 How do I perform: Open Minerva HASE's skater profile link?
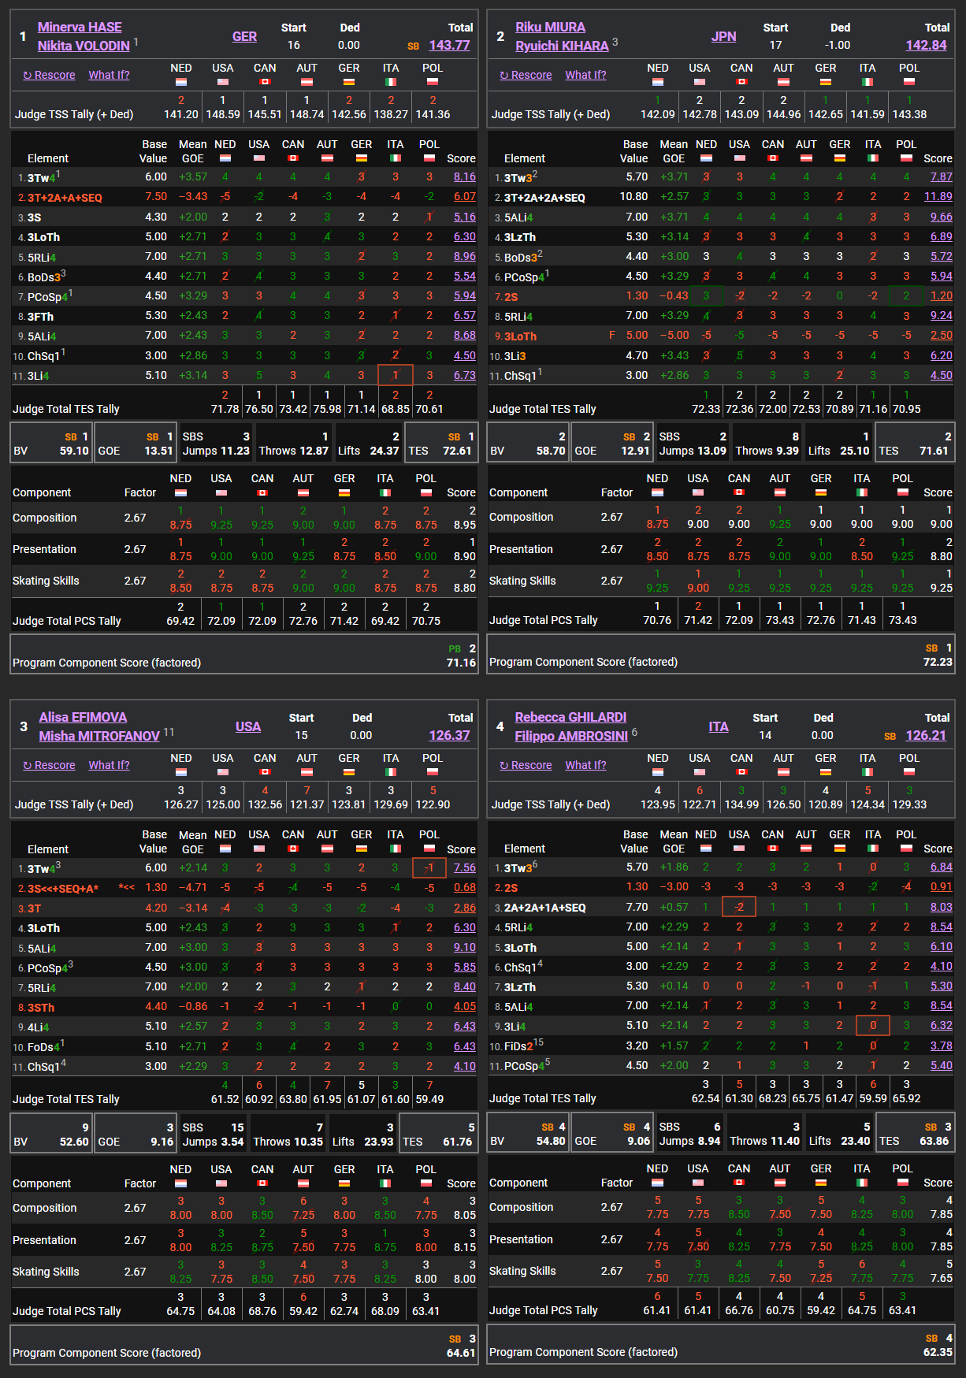click(80, 27)
